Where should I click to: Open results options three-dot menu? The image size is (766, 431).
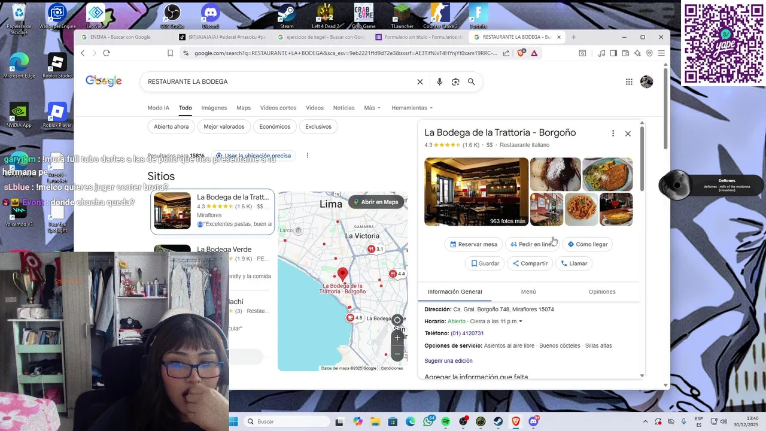tap(308, 156)
